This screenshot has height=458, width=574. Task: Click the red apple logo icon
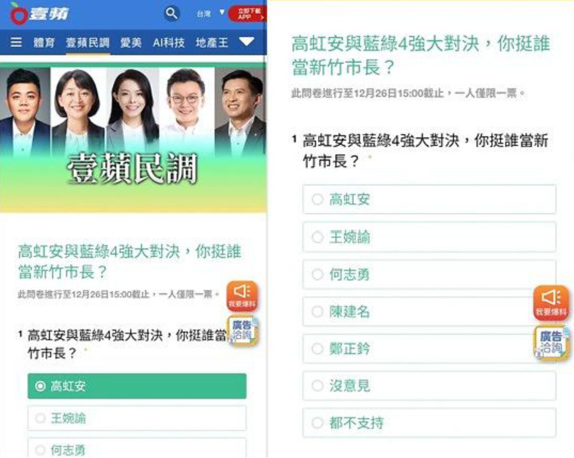click(x=18, y=13)
